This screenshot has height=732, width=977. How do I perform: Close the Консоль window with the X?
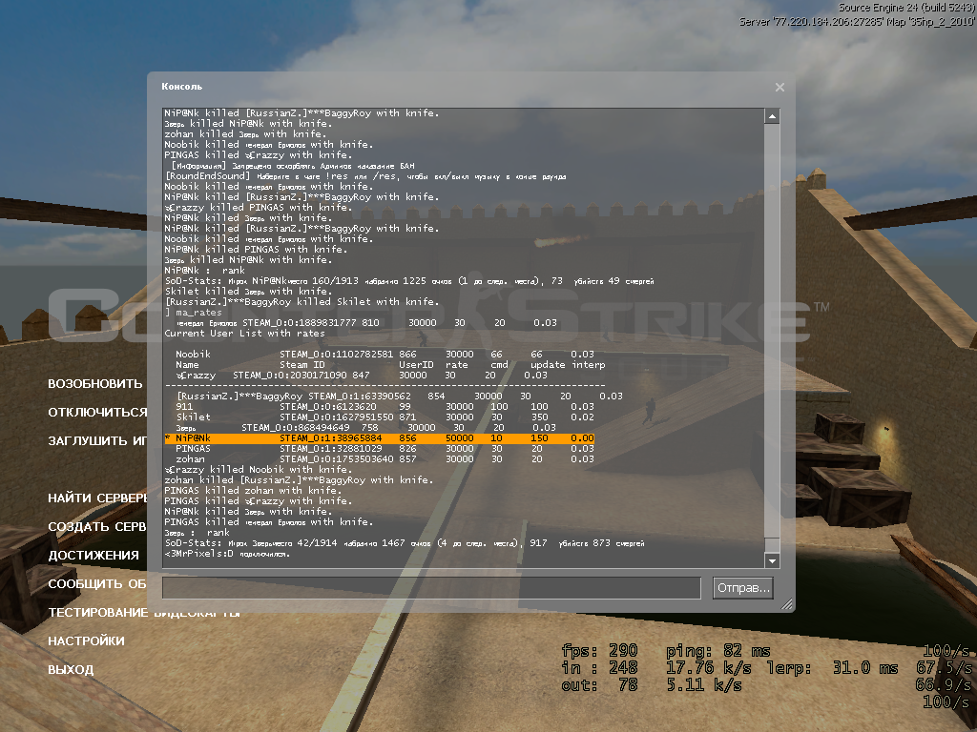[780, 87]
